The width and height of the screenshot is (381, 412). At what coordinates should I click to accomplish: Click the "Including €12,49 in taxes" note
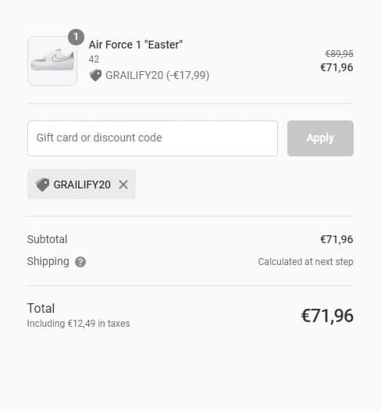78,324
